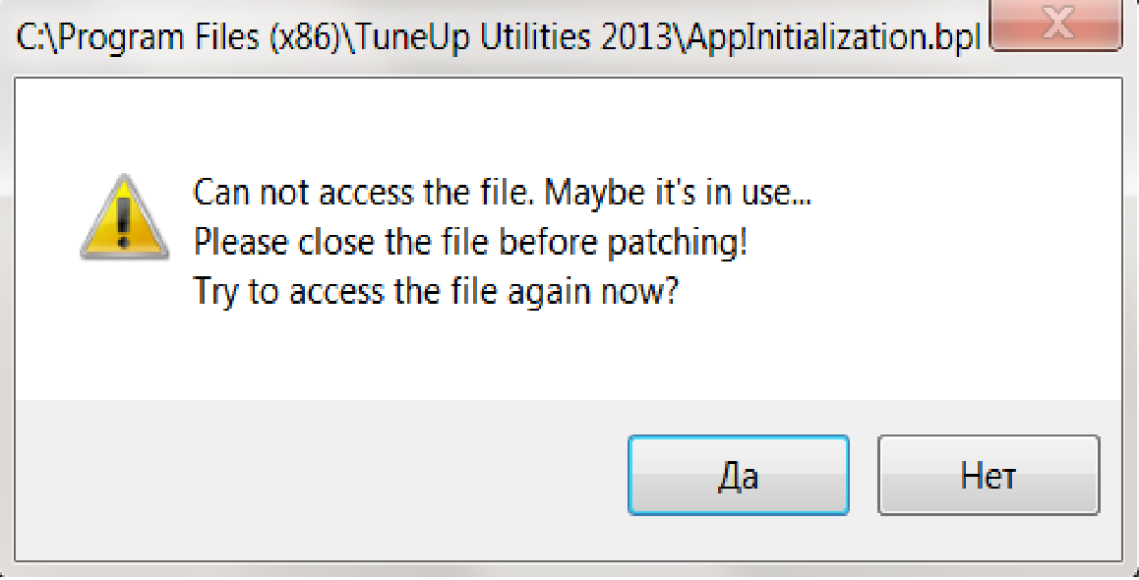The width and height of the screenshot is (1139, 580).
Task: Click the yellow warning triangle icon
Action: point(124,218)
